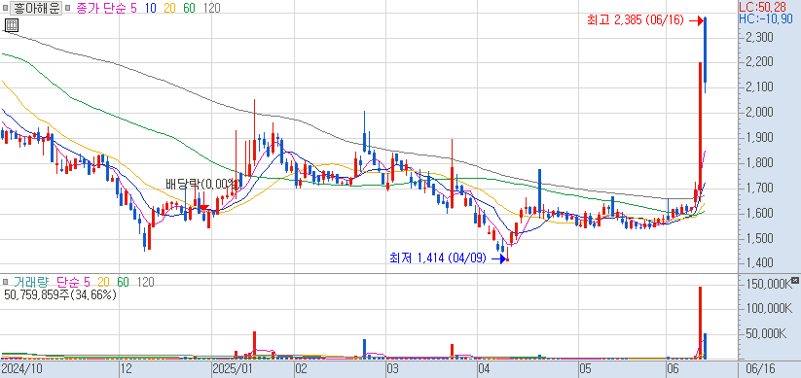Click the 2,000 price axis label
This screenshot has width=801, height=378.
(x=758, y=112)
